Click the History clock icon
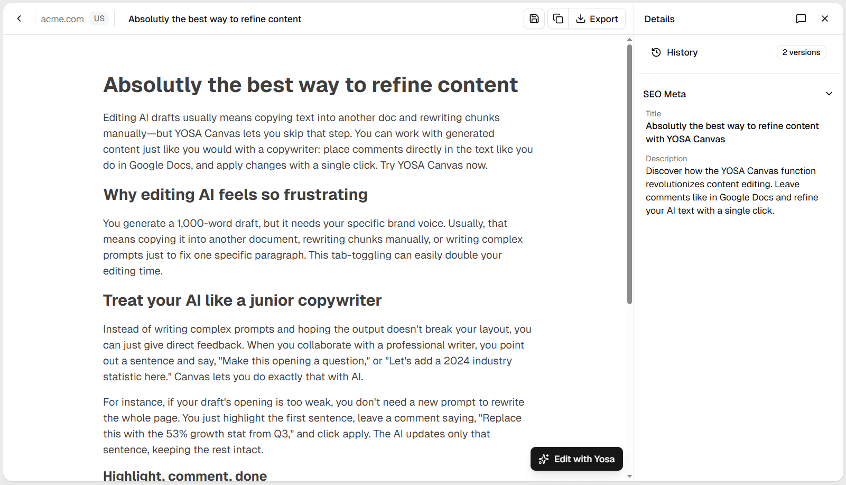846x485 pixels. (x=656, y=52)
